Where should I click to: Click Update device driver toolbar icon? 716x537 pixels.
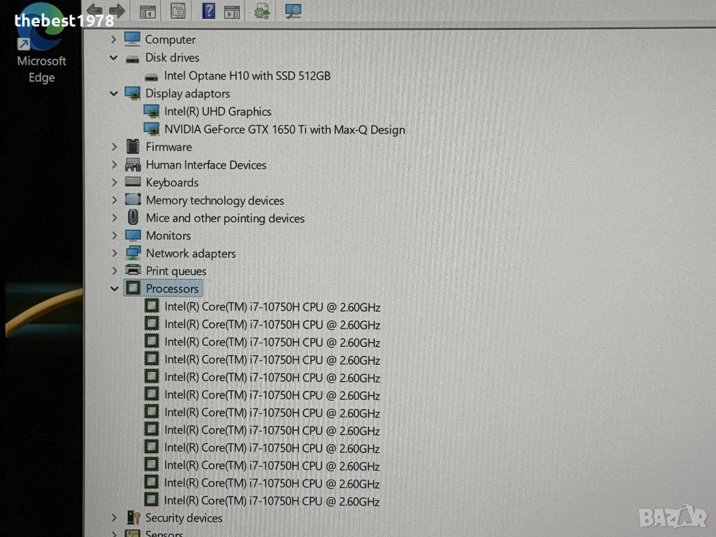click(x=263, y=11)
